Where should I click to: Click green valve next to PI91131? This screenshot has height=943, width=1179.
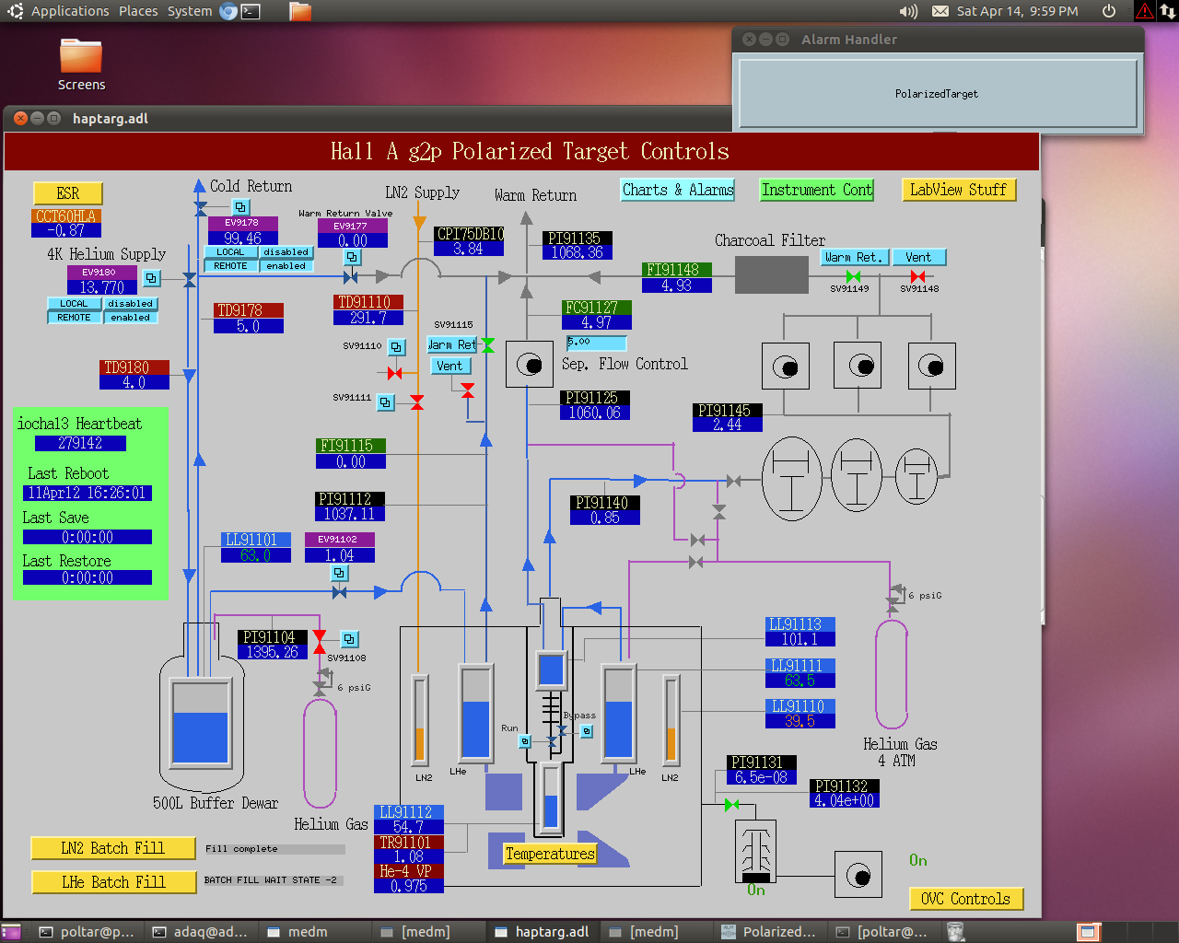[x=731, y=805]
